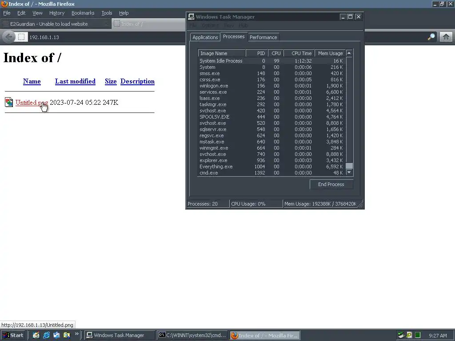This screenshot has height=341, width=455.
Task: Click the Untitled.png image file icon
Action: 9,102
